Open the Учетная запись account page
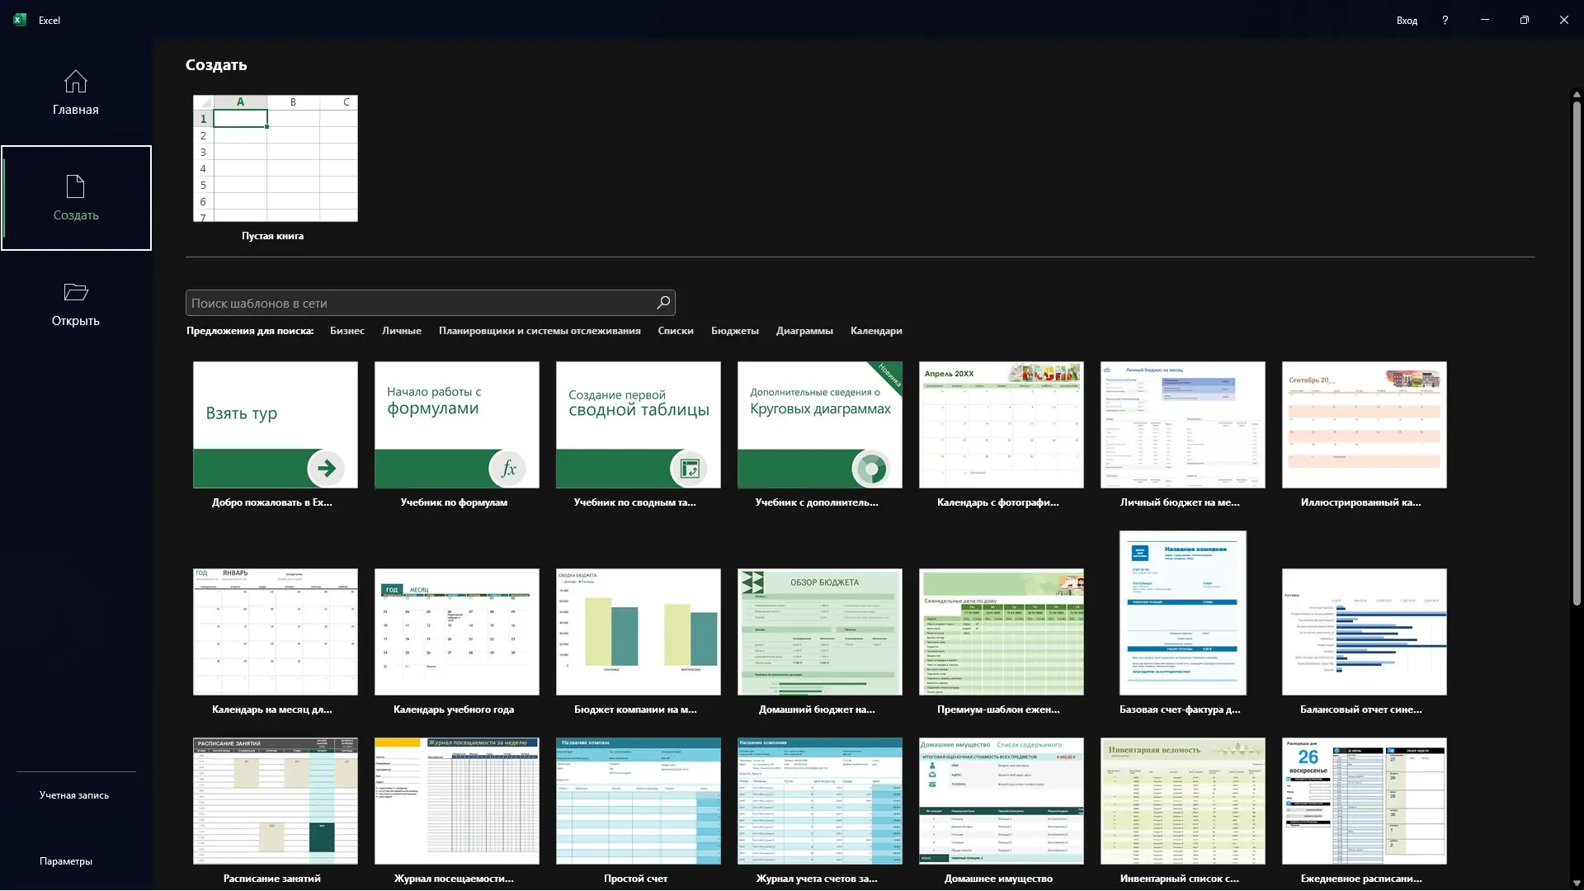The height and width of the screenshot is (891, 1584). [x=74, y=795]
